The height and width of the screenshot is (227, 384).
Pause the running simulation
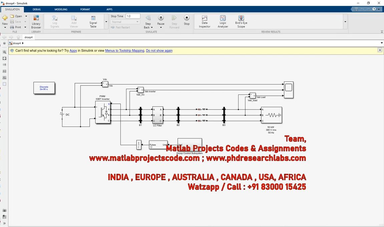tap(161, 18)
